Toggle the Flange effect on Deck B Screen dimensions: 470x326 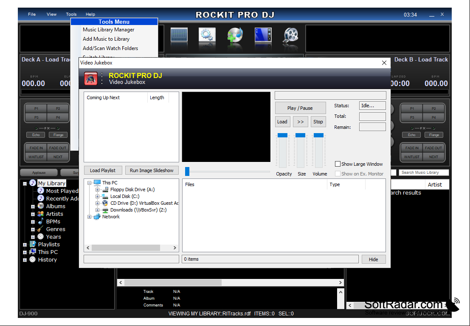pos(434,135)
